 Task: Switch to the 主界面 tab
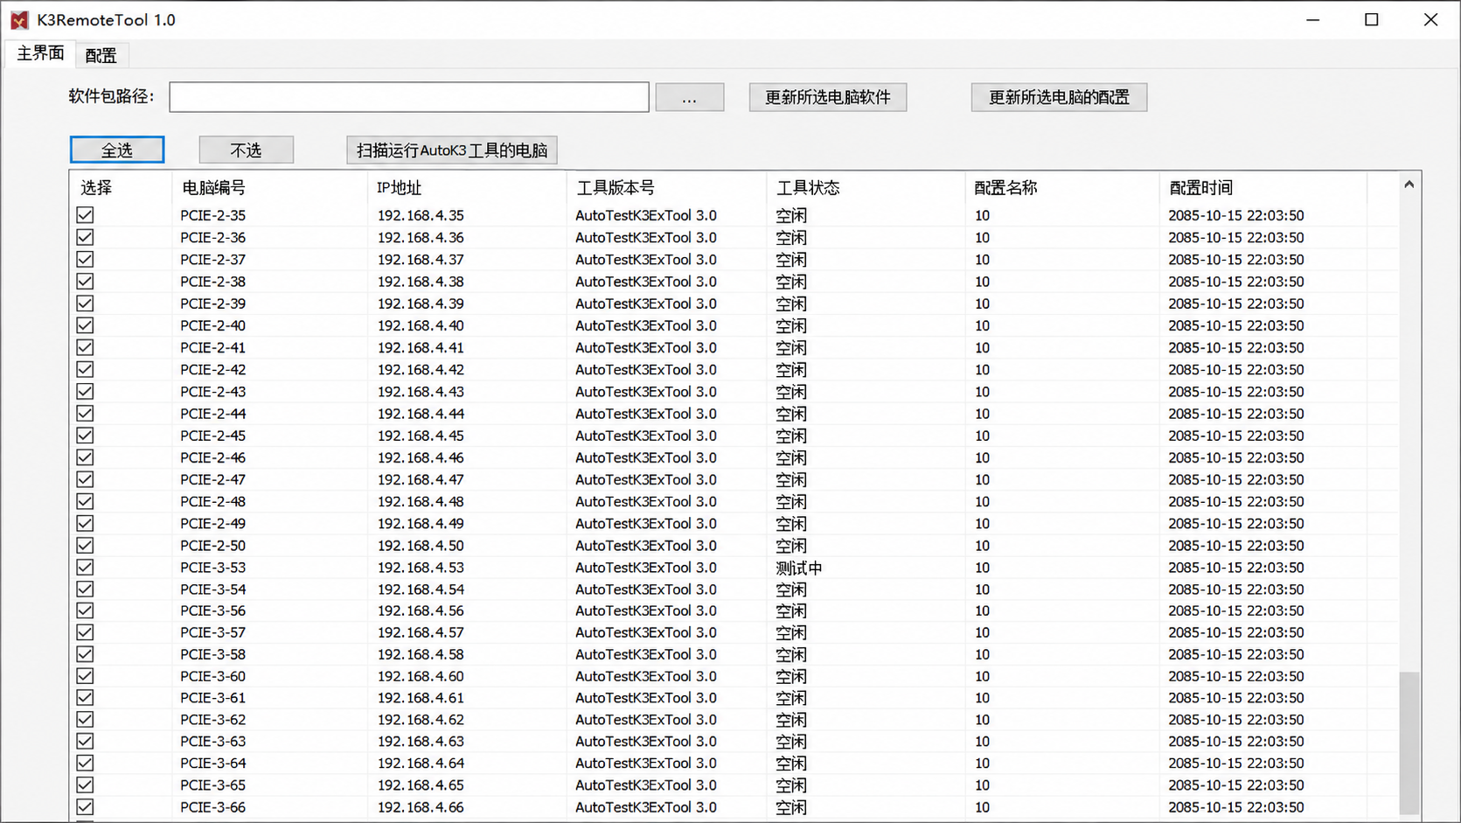(x=40, y=53)
